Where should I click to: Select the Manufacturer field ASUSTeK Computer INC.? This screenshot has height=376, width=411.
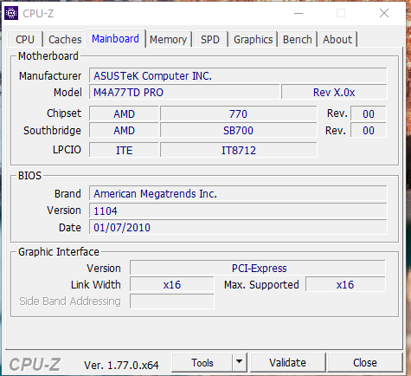click(x=238, y=76)
